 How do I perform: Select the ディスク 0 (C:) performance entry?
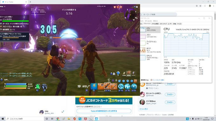click(150, 43)
